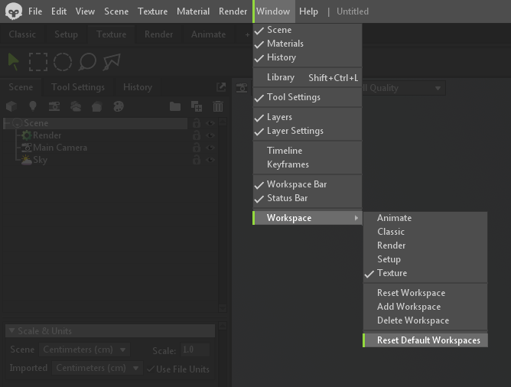
Task: Open the Render menu in menu bar
Action: tap(233, 11)
